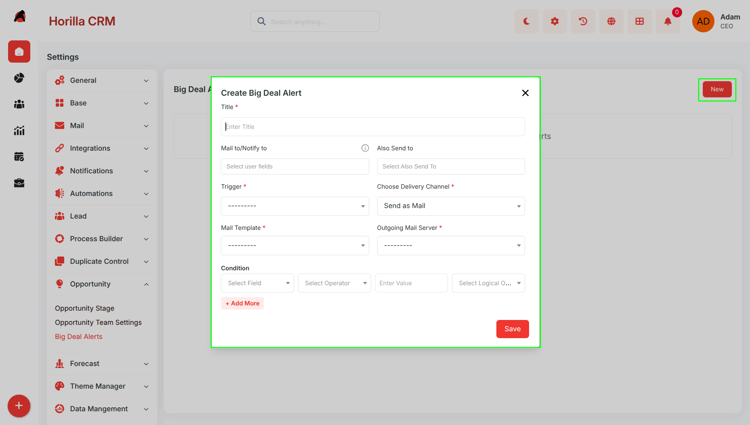Screen dimensions: 750x425
Task: Click the AD user avatar
Action: click(x=703, y=21)
